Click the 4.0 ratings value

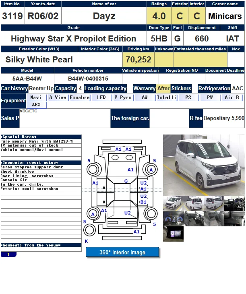click(159, 16)
